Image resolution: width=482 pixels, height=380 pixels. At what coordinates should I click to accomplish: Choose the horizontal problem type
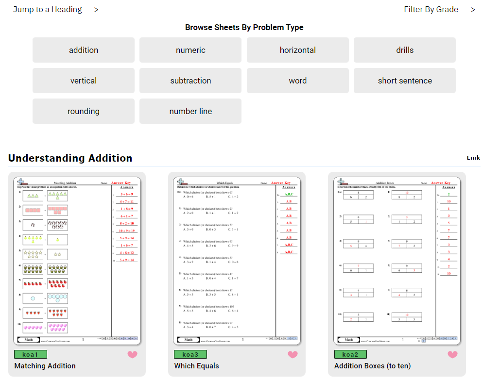coord(297,50)
